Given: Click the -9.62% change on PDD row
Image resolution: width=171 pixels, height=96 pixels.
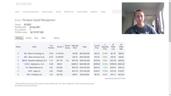Looking at the screenshot, I should pos(105,75).
